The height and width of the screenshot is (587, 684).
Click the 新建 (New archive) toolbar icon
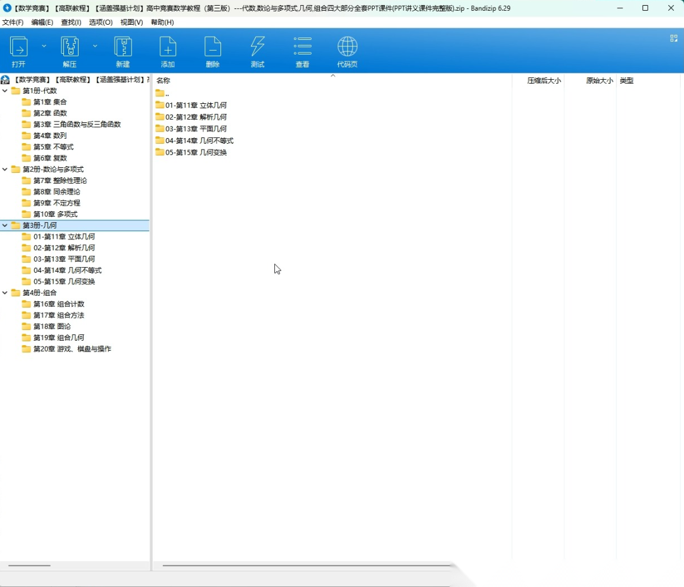point(123,47)
